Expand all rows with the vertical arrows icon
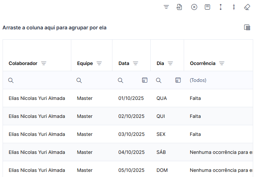Screen dimensions: 255x177 point(221,7)
